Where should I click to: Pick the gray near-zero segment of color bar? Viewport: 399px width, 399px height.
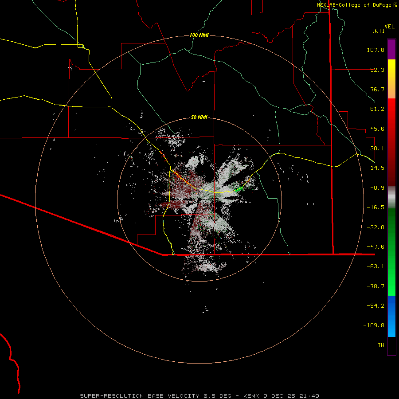pyautogui.click(x=391, y=197)
